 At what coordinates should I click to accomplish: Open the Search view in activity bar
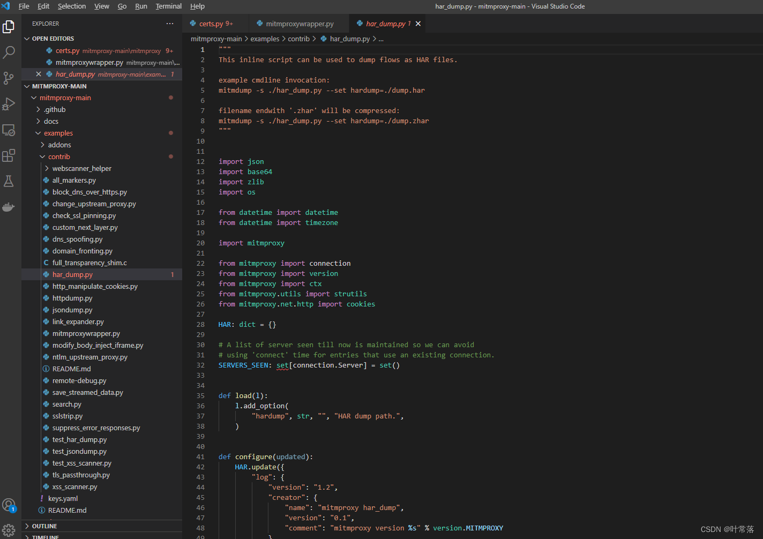[x=9, y=52]
